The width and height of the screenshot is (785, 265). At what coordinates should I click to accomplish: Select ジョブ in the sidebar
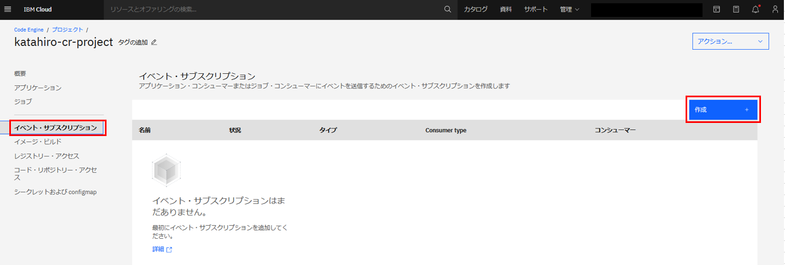pyautogui.click(x=23, y=102)
